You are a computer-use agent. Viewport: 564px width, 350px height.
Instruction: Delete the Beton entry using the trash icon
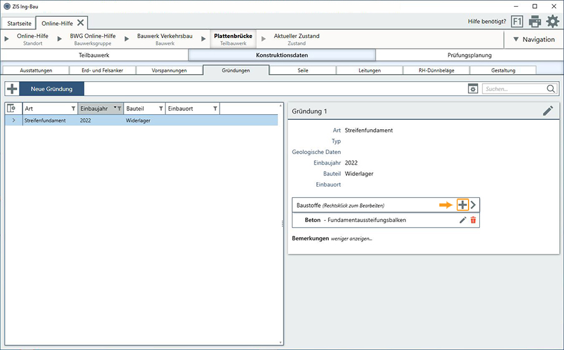(473, 220)
